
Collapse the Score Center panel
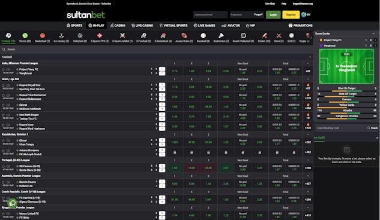[373, 33]
